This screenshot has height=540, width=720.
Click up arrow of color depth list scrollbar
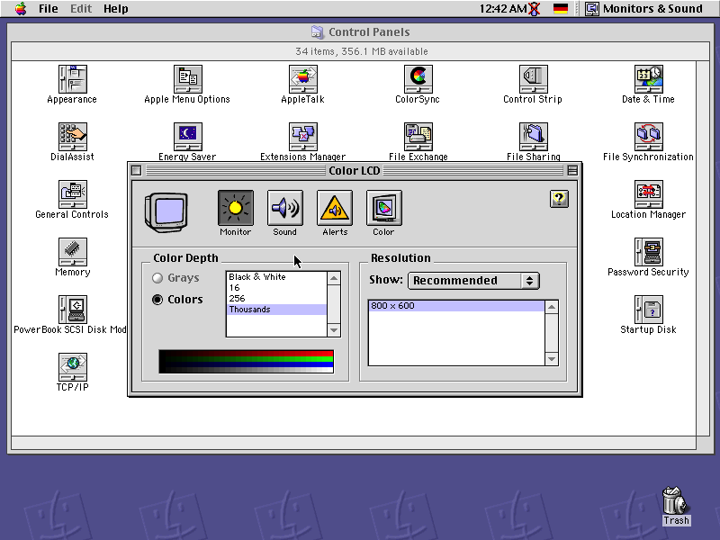tap(334, 278)
